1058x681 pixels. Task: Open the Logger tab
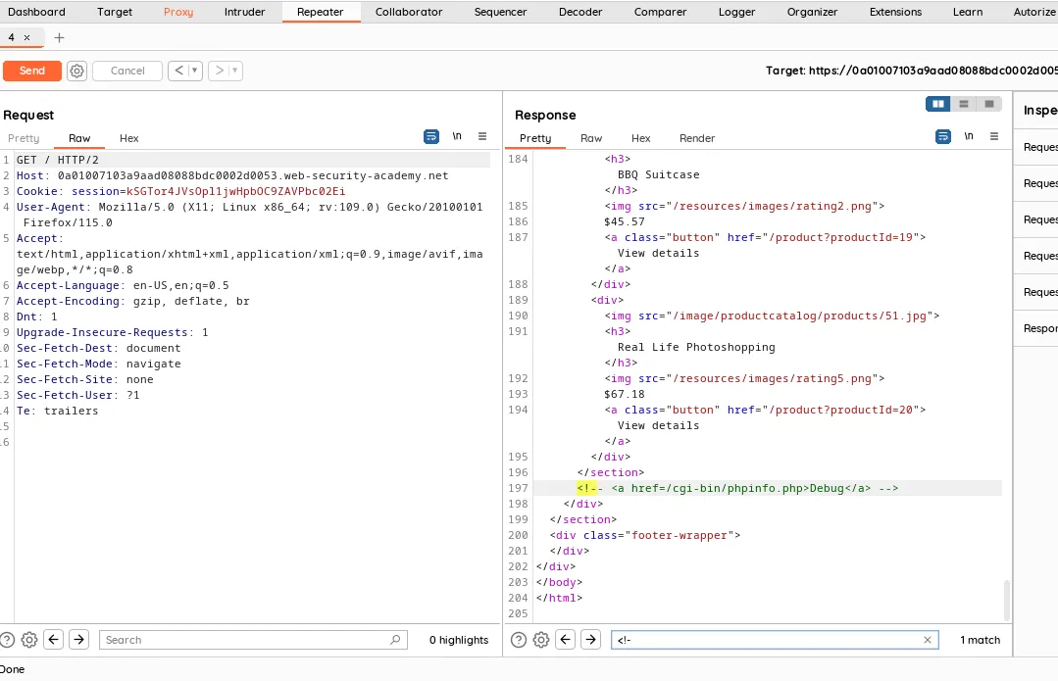point(736,12)
